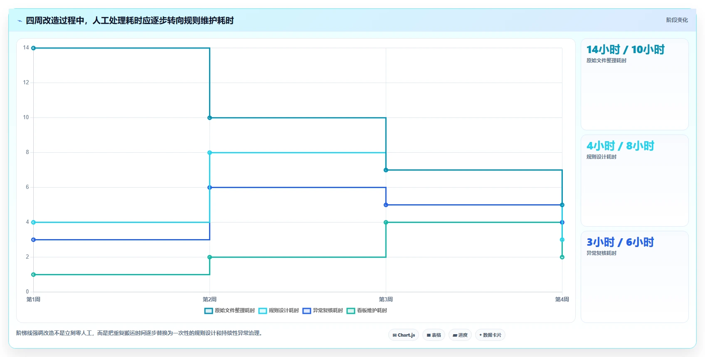Select the 表格 chip
Screen dimensions: 705x357
(x=434, y=335)
